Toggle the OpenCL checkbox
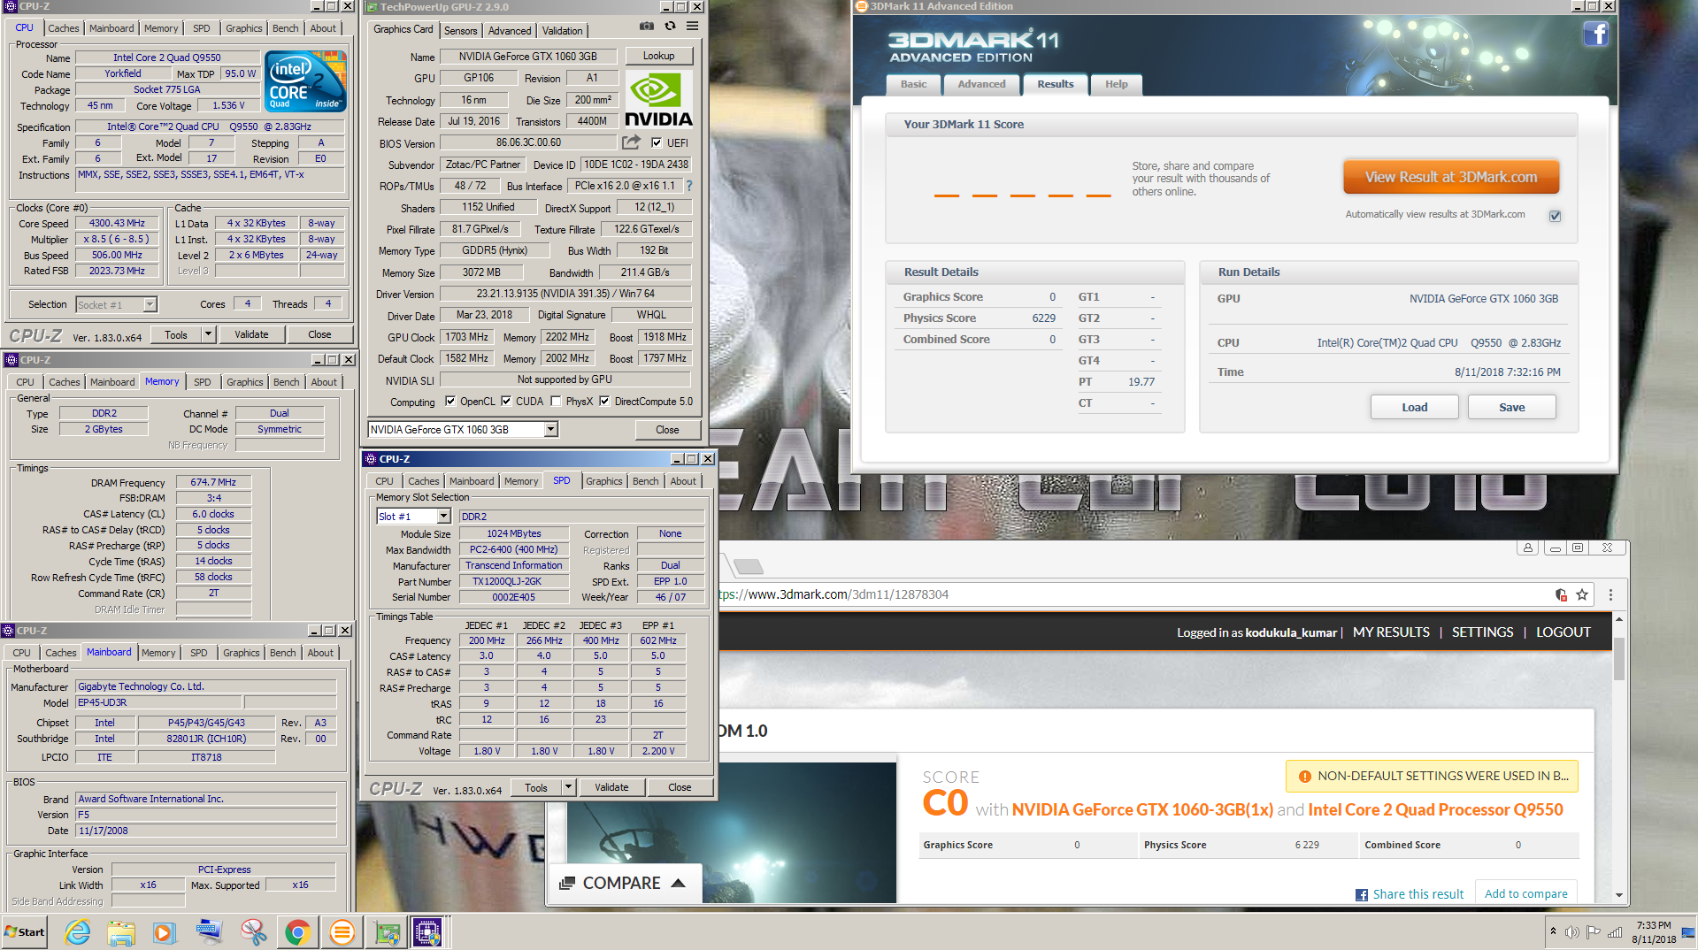This screenshot has width=1698, height=950. (450, 402)
